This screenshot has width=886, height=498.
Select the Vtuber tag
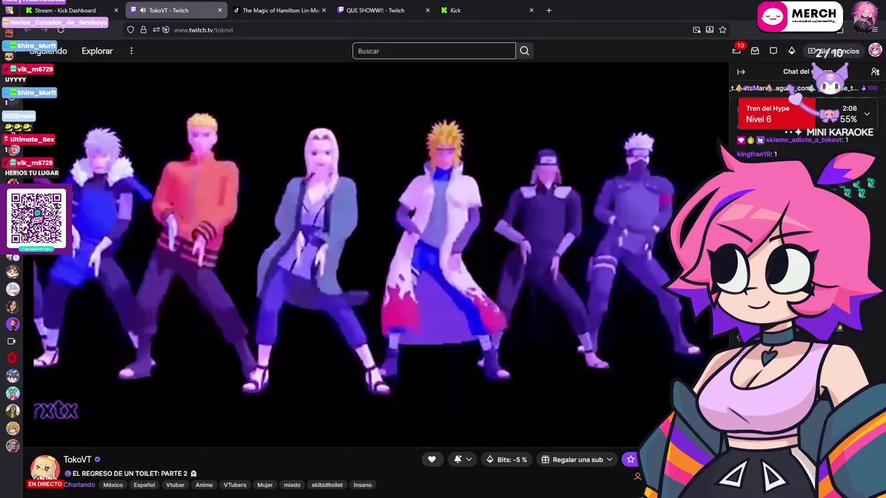click(x=175, y=485)
